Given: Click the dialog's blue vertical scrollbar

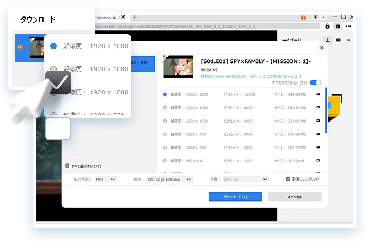Looking at the screenshot, I should pos(326,110).
